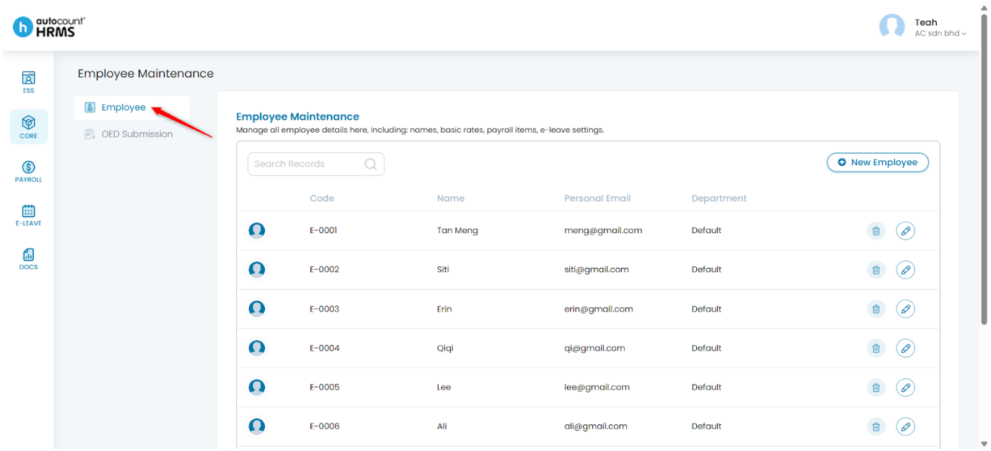Screen dimensions: 991x451
Task: Click the Teah user avatar
Action: tap(892, 27)
